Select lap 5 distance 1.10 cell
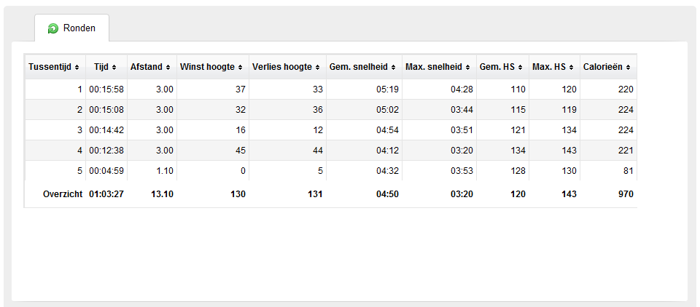700x307 pixels. [152, 171]
